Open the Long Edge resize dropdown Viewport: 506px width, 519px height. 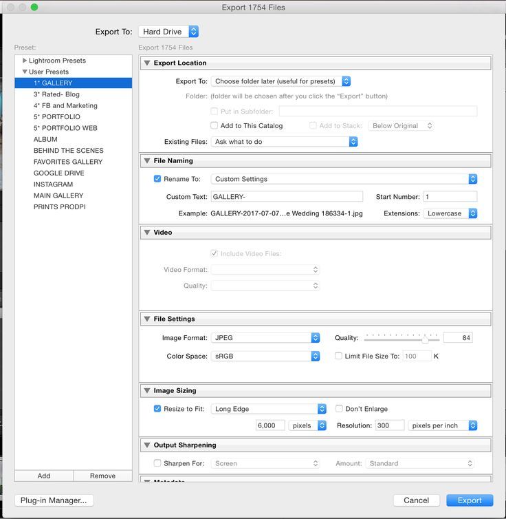coord(269,409)
